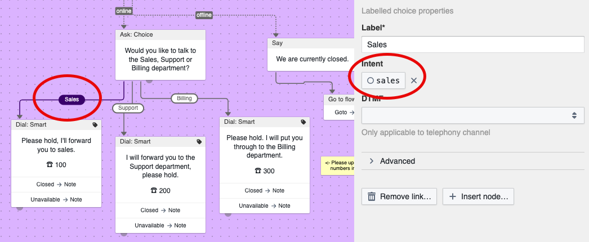Select the Support choice label on the canvas
The image size is (589, 242).
pos(128,107)
